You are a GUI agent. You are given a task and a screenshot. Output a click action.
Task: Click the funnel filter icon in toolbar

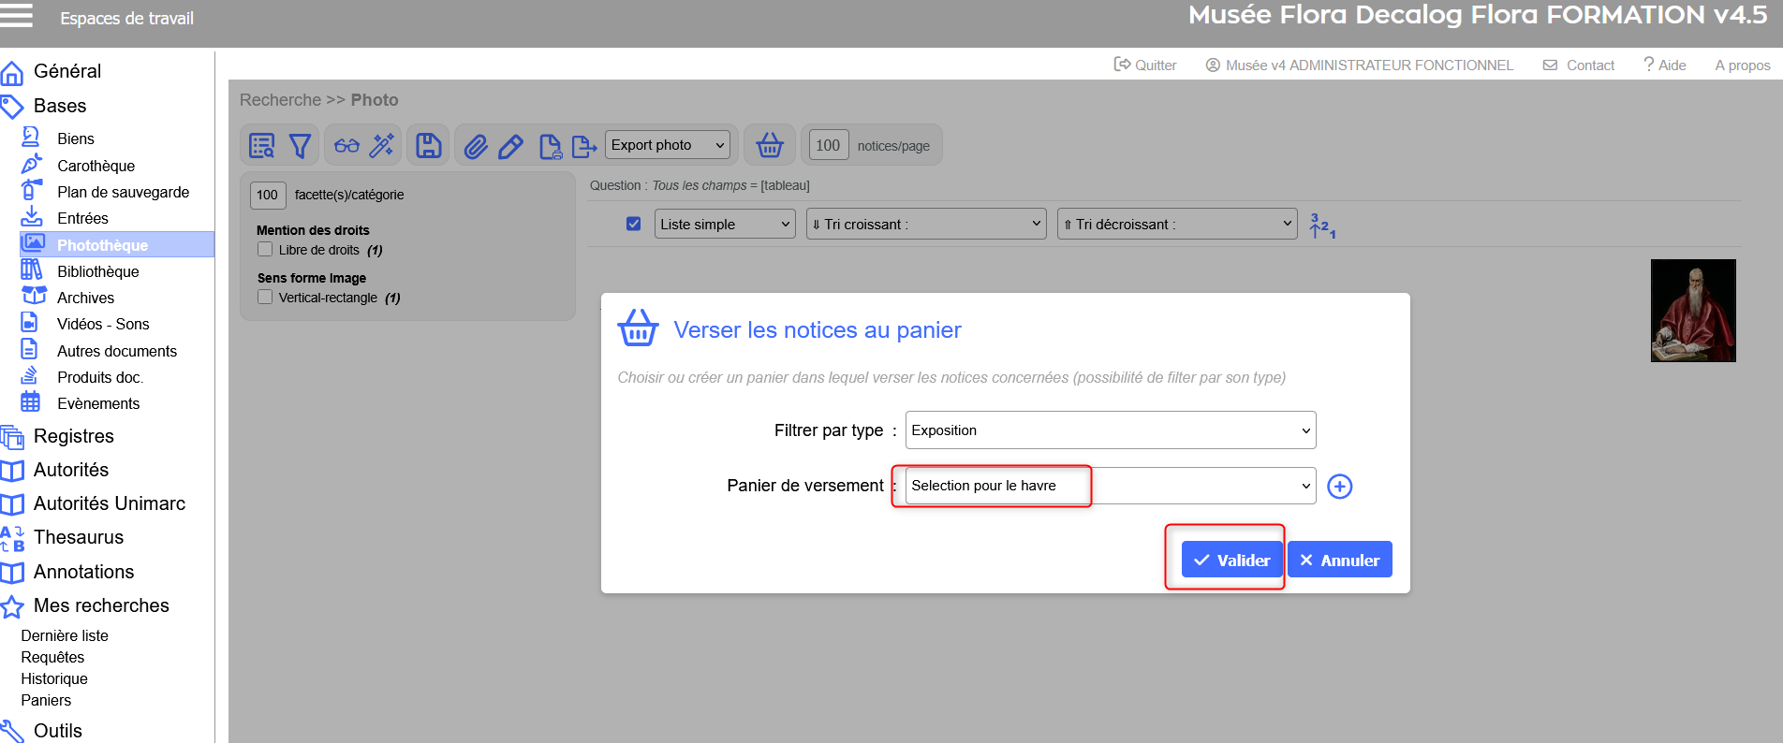coord(300,146)
